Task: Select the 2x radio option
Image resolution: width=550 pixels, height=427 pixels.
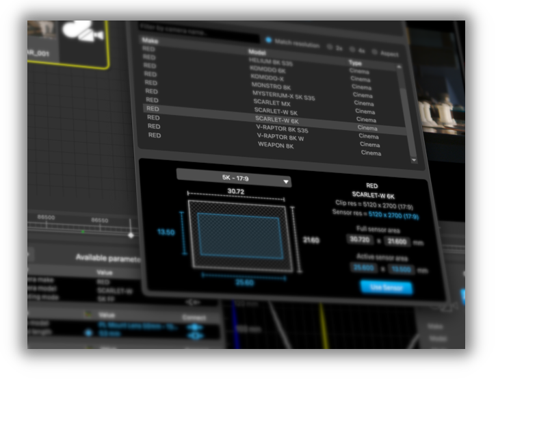Action: (330, 47)
